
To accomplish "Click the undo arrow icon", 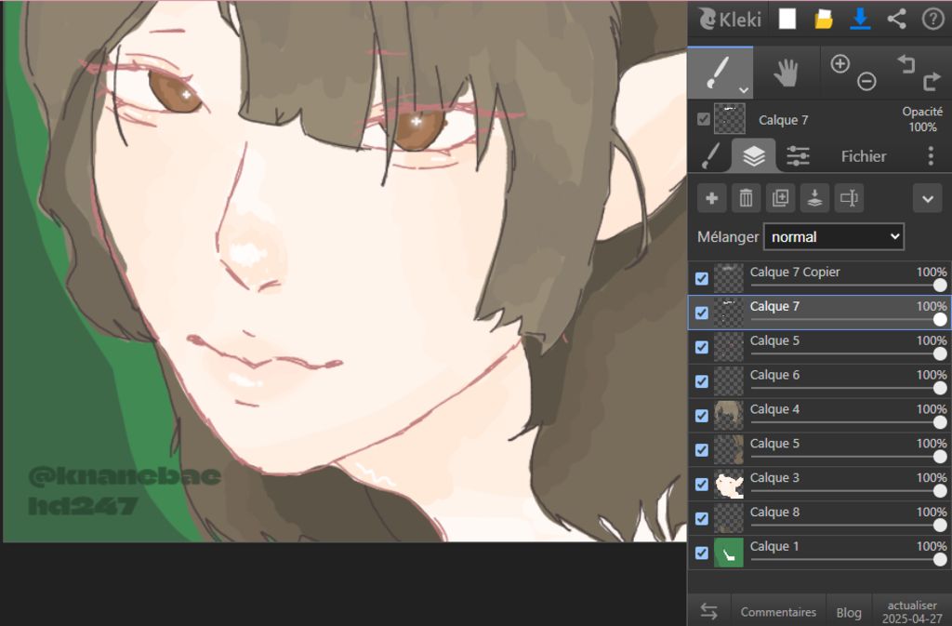I will [906, 63].
